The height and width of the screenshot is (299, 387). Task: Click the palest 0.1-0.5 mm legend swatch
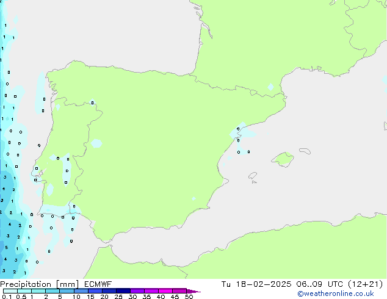10,291
